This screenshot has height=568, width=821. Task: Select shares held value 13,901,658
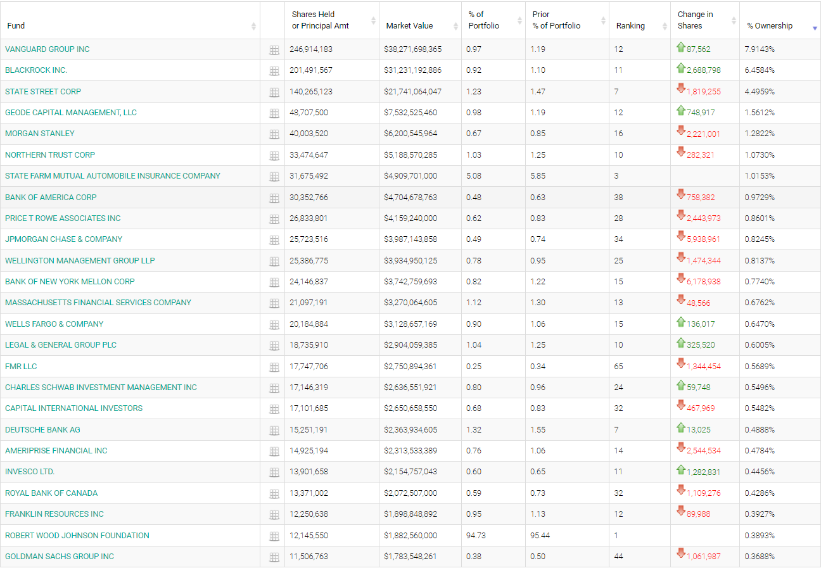coord(309,472)
